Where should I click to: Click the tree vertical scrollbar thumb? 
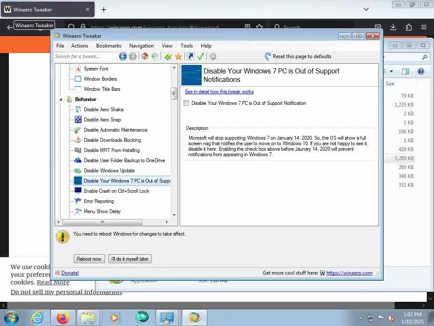(174, 93)
